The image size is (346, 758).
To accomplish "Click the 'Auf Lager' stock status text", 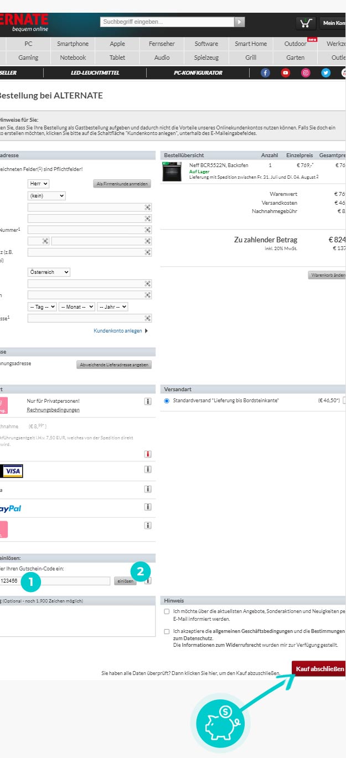I will pyautogui.click(x=199, y=172).
